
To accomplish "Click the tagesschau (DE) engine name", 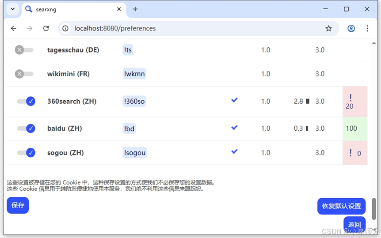I will [73, 50].
